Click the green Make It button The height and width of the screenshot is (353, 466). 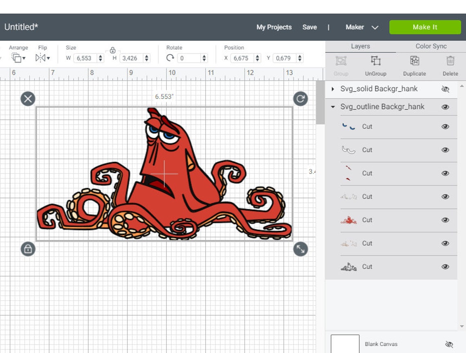point(425,27)
